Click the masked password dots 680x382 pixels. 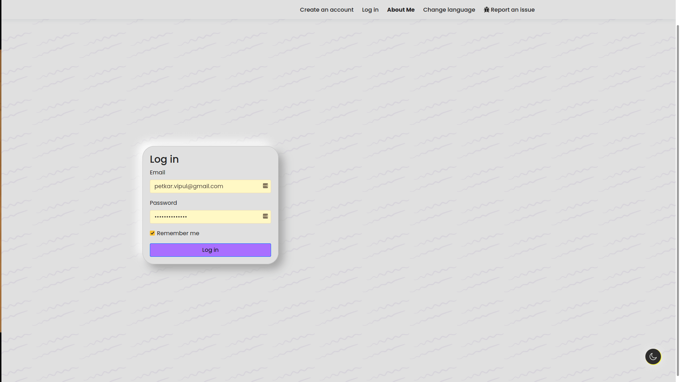pos(171,217)
